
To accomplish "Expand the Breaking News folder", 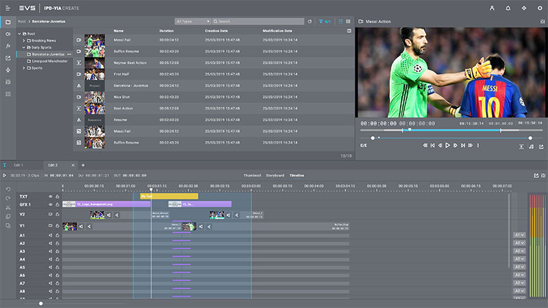I will click(x=24, y=40).
